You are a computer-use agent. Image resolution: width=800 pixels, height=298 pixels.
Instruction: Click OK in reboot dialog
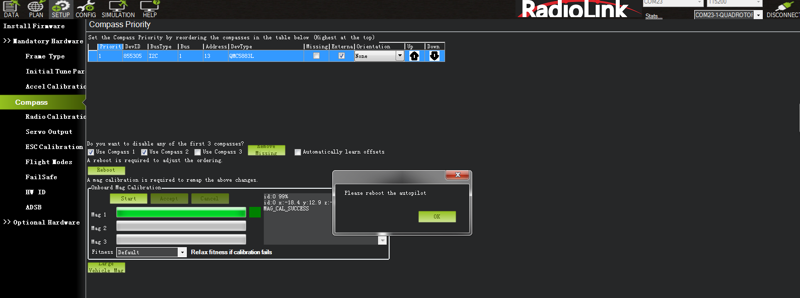pos(437,216)
